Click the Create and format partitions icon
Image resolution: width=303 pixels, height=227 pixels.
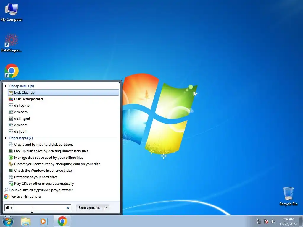[11, 145]
